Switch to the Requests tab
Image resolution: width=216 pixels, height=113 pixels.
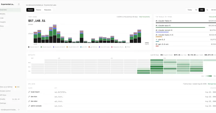[x=48, y=10]
